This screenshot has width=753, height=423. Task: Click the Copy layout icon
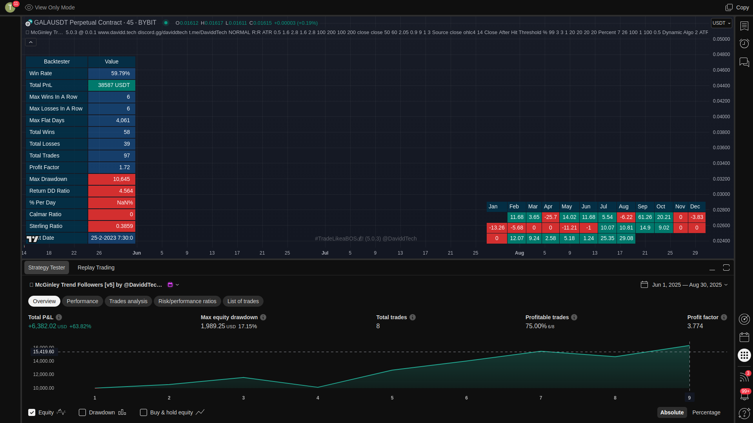pyautogui.click(x=729, y=7)
